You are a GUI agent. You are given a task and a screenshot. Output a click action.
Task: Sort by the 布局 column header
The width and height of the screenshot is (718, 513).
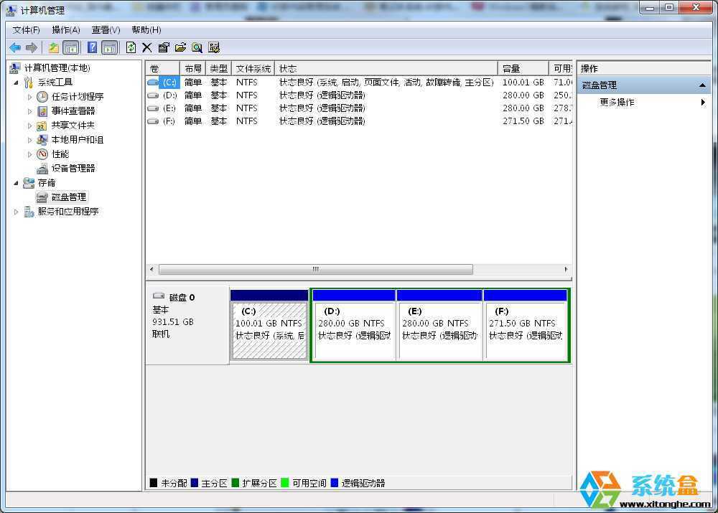click(x=192, y=69)
